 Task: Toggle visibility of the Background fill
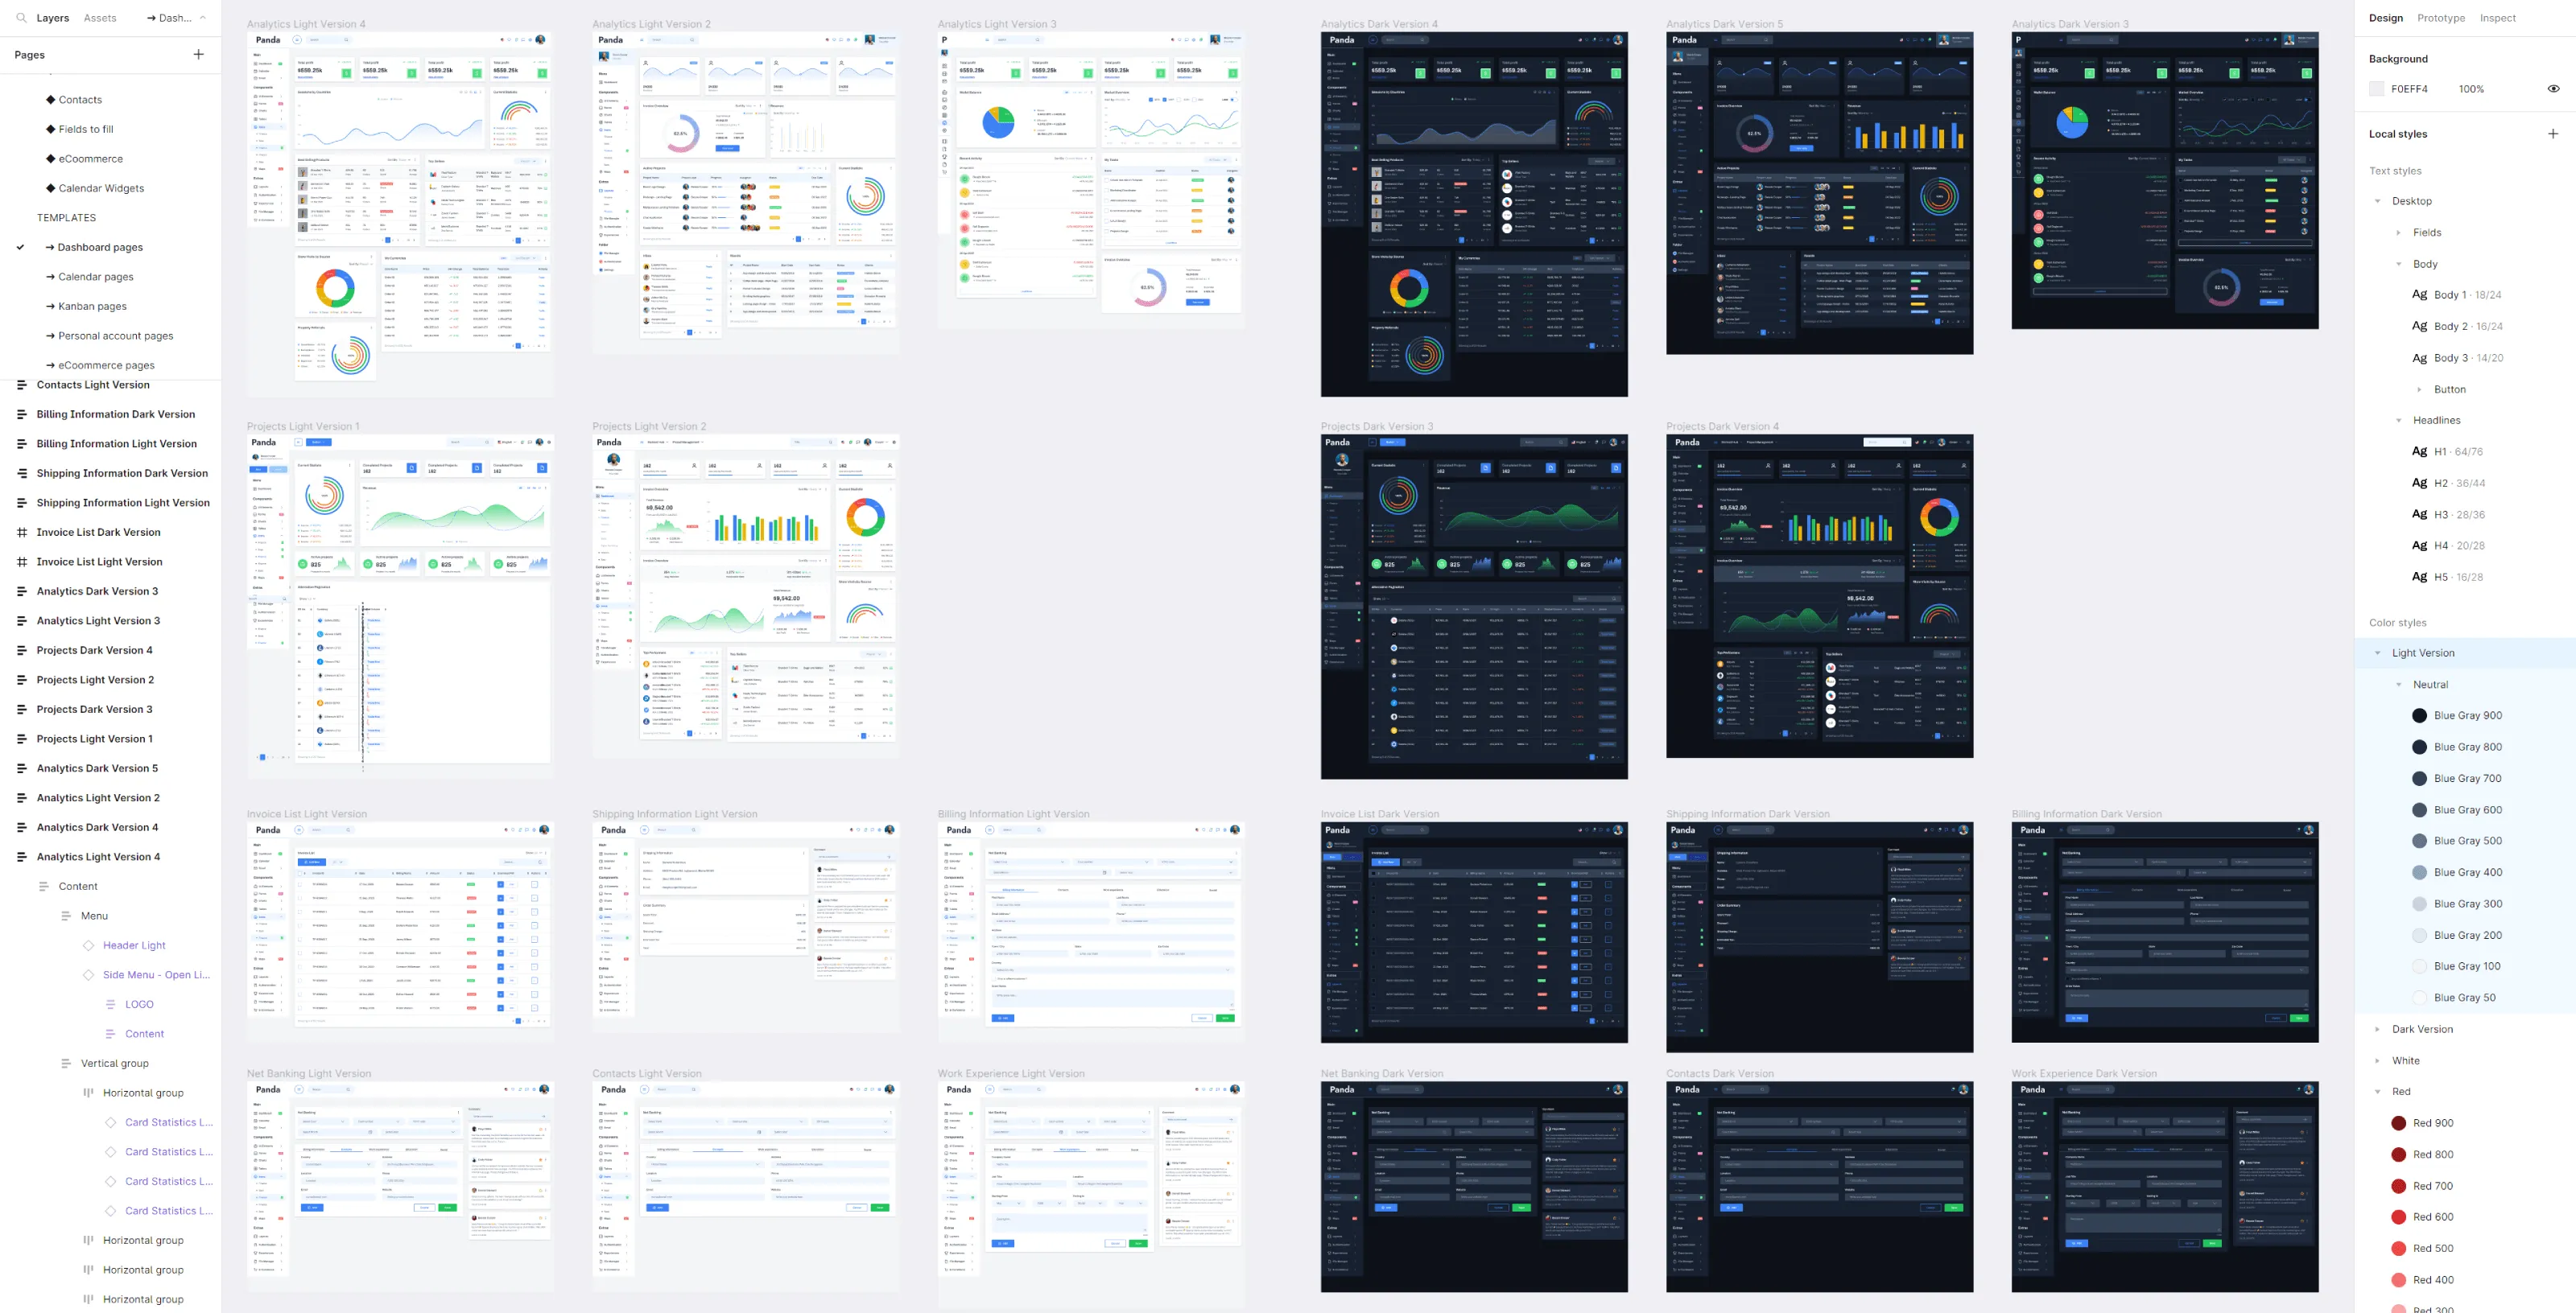pos(2553,88)
